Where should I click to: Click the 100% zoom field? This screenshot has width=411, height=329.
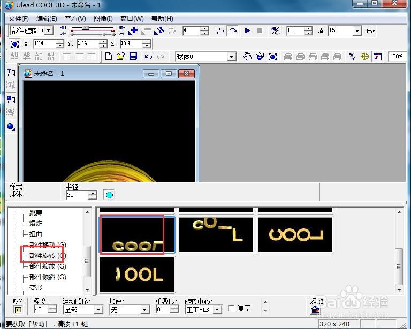click(x=397, y=57)
